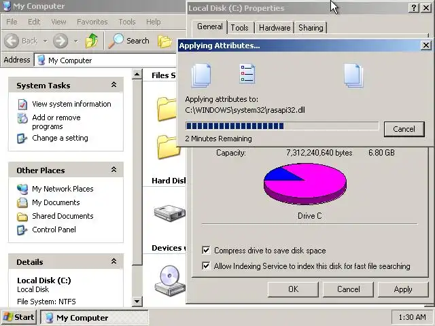Open the Shared Documents link
This screenshot has width=435, height=326.
(63, 216)
